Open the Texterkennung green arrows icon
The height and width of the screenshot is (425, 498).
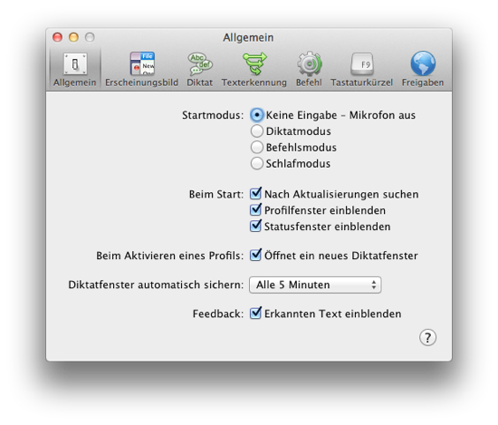(254, 63)
